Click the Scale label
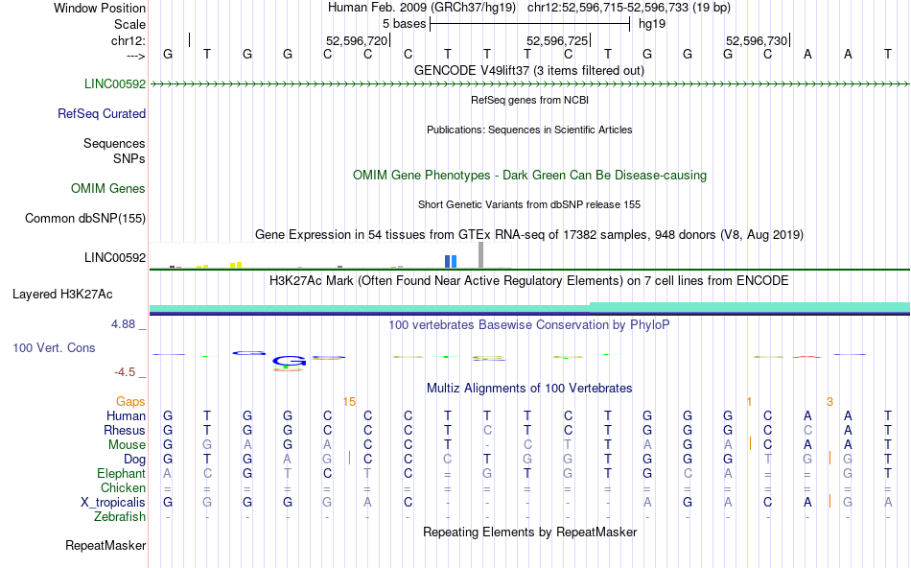This screenshot has height=568, width=911. [129, 24]
